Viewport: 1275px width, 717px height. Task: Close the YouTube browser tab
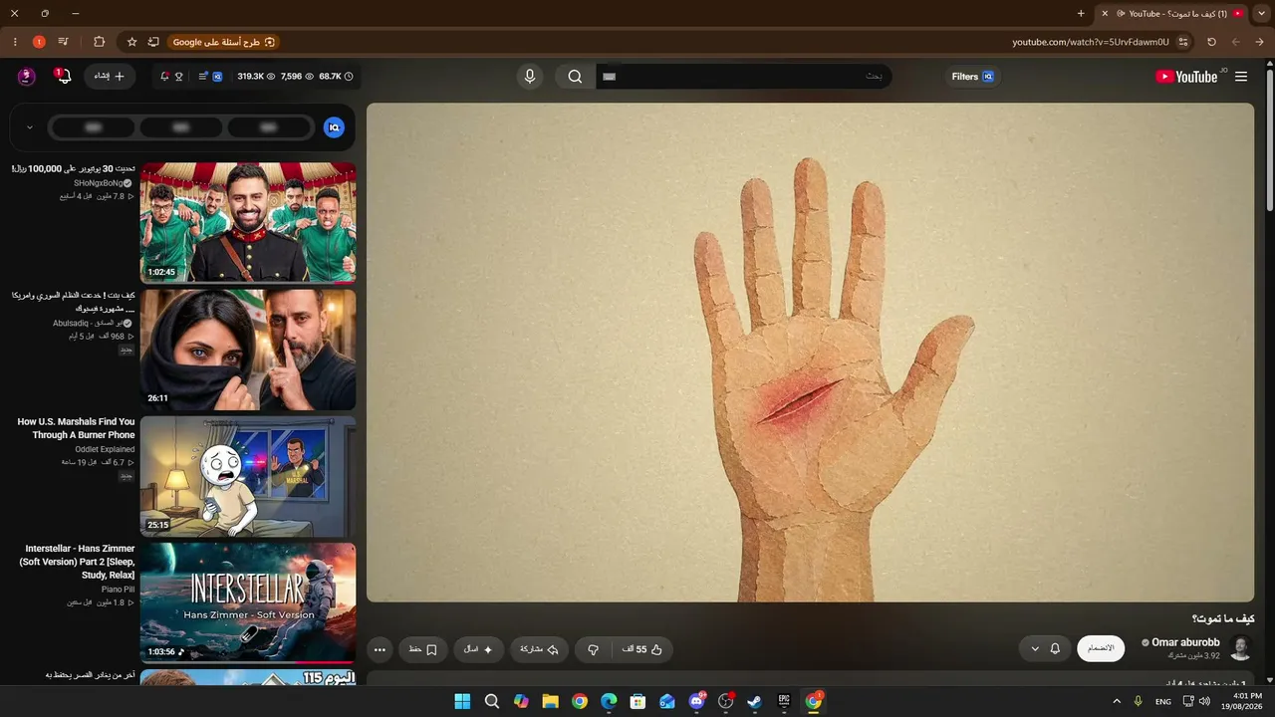[1105, 13]
